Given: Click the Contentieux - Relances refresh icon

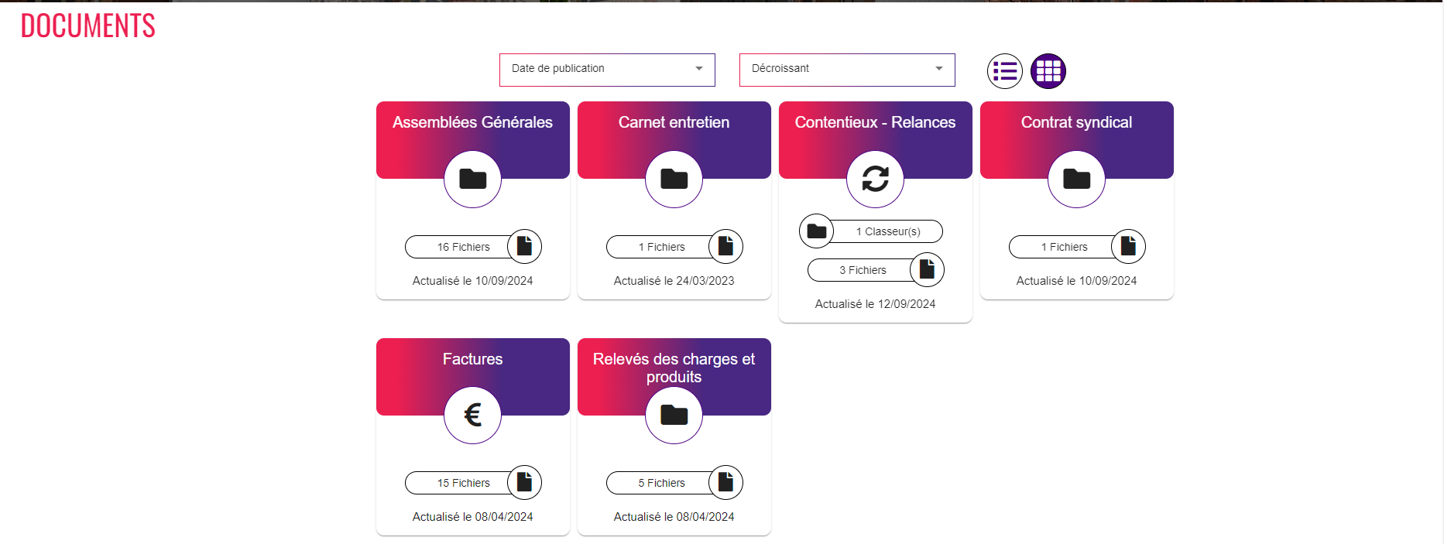Looking at the screenshot, I should (875, 179).
